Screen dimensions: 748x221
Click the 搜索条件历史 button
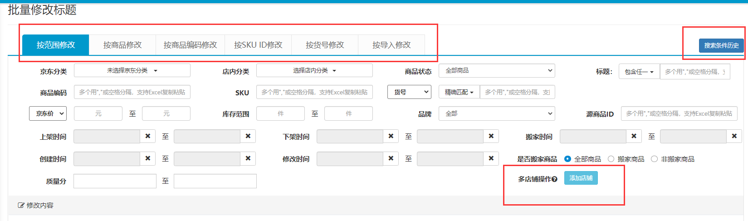coord(721,45)
